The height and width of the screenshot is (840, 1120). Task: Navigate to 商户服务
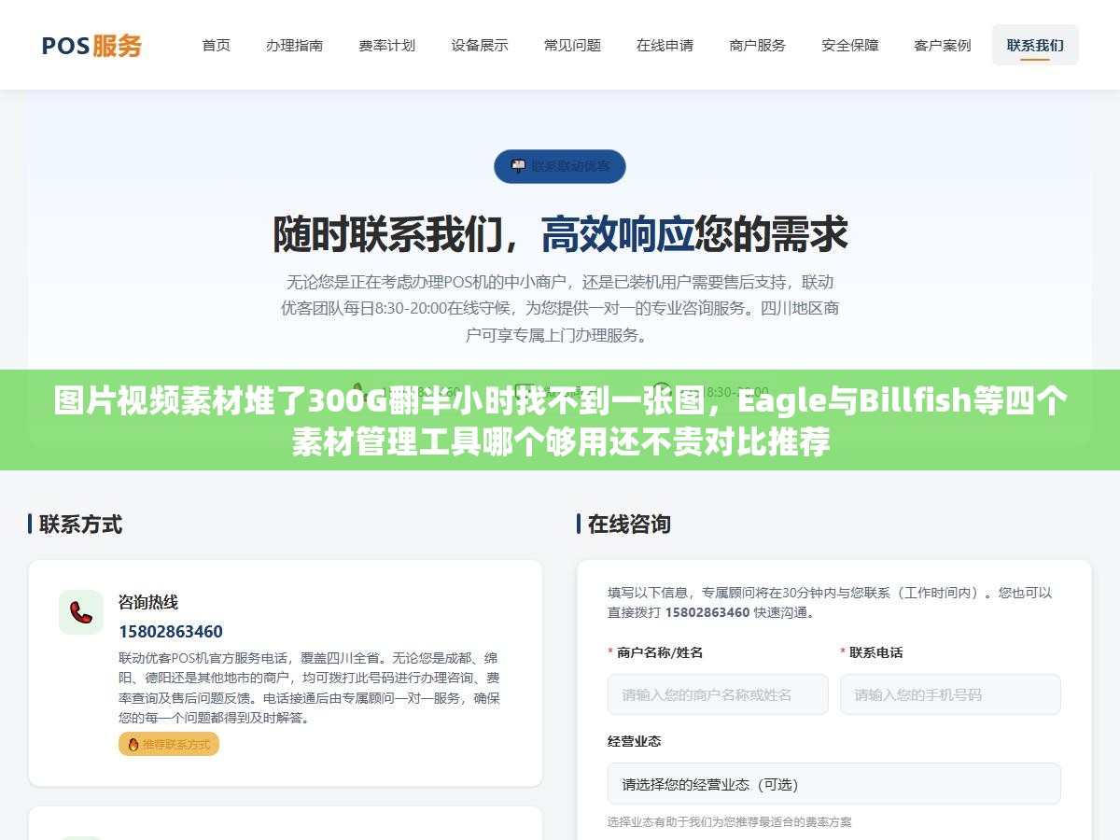point(757,45)
